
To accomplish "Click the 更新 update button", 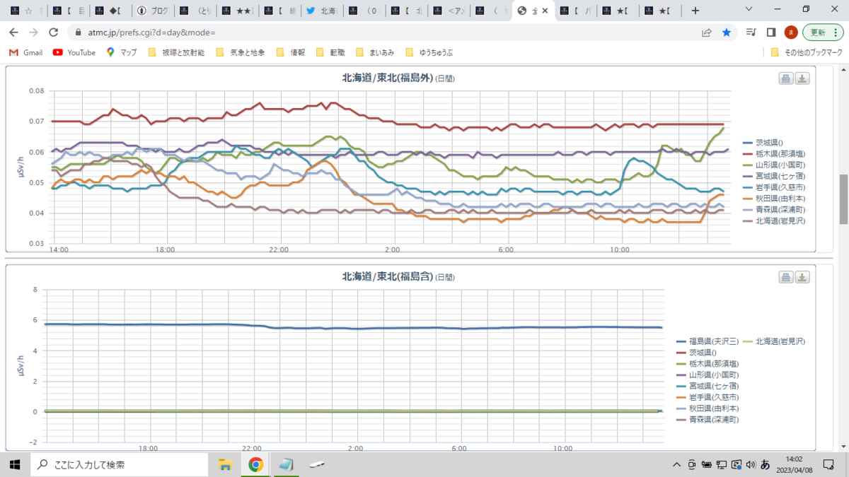I will coord(821,33).
